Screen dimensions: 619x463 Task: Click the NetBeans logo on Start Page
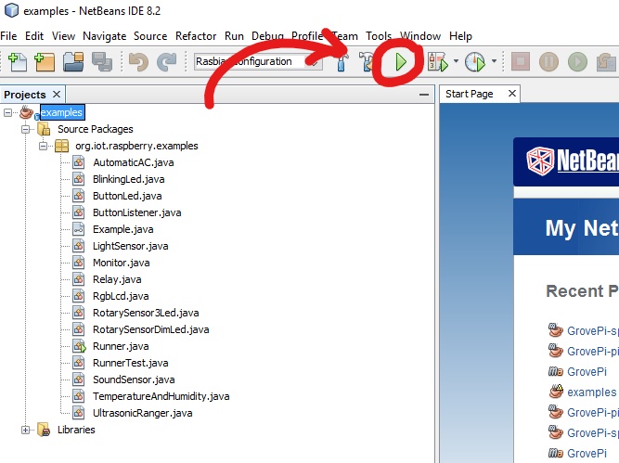coord(573,161)
